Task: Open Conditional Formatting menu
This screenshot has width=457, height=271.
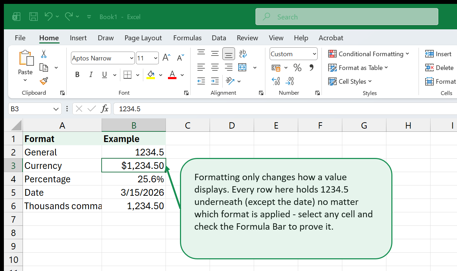Action: 368,54
